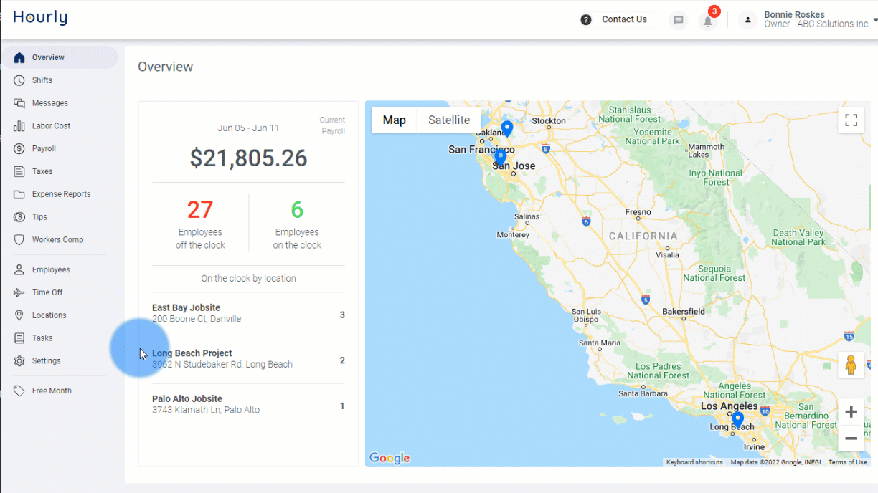This screenshot has height=493, width=878.
Task: Click the Hourly logo
Action: click(x=40, y=18)
